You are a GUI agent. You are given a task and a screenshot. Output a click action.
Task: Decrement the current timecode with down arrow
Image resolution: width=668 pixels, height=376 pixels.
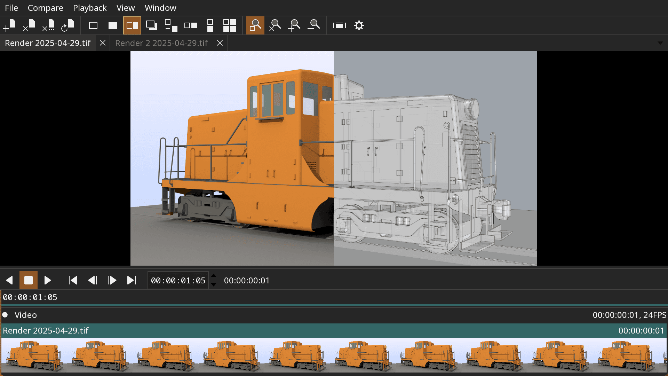click(214, 285)
